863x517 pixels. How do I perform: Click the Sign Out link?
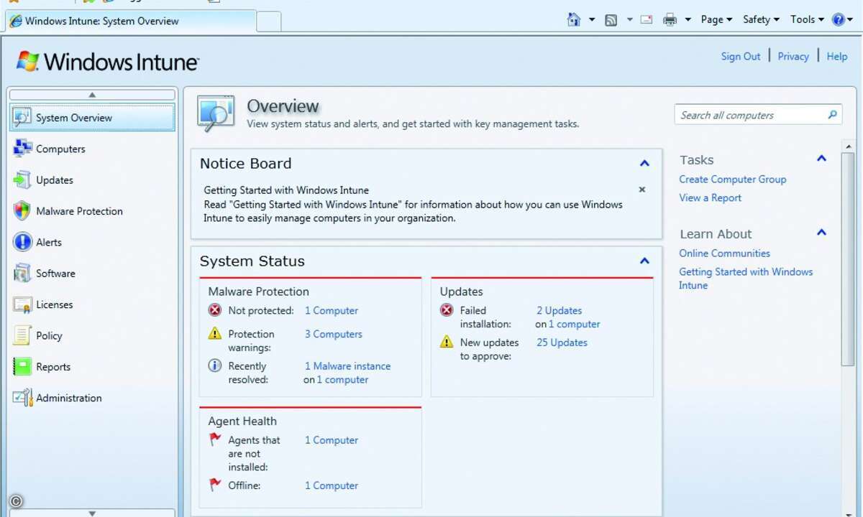(741, 57)
